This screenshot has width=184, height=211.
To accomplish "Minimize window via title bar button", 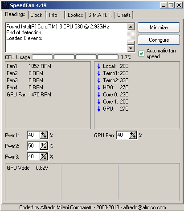I will click(x=164, y=5).
